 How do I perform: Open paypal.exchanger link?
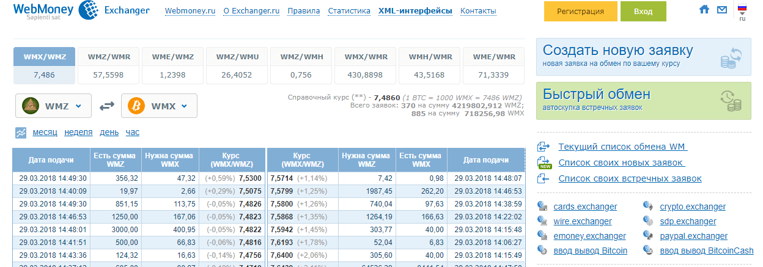(x=694, y=236)
